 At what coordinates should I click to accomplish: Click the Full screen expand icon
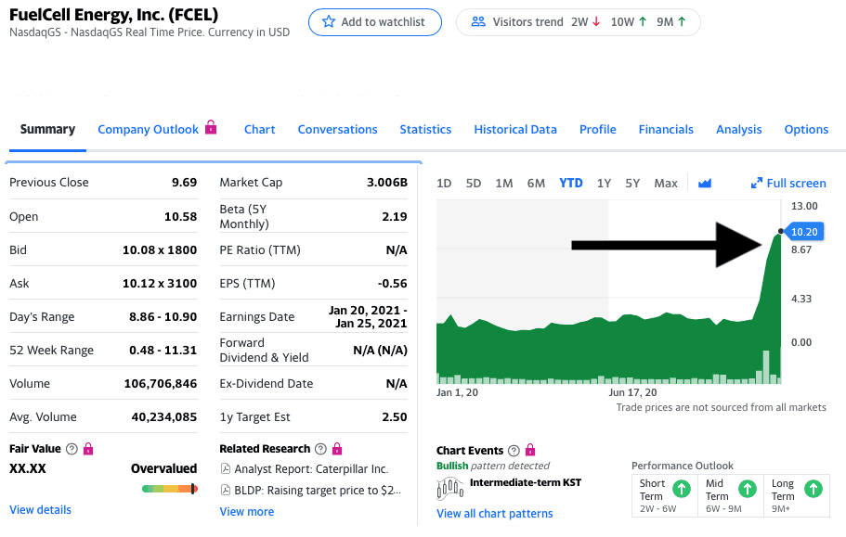coord(756,184)
